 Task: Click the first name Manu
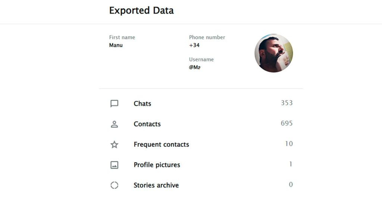click(x=116, y=45)
